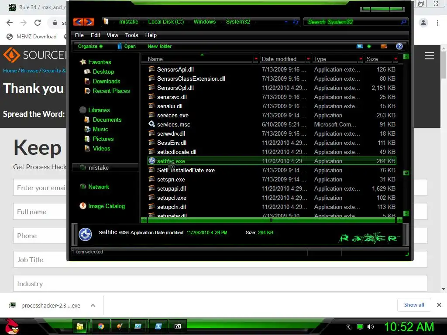Image resolution: width=447 pixels, height=335 pixels.
Task: Click the paintbrush taskbar icon
Action: pos(120,326)
